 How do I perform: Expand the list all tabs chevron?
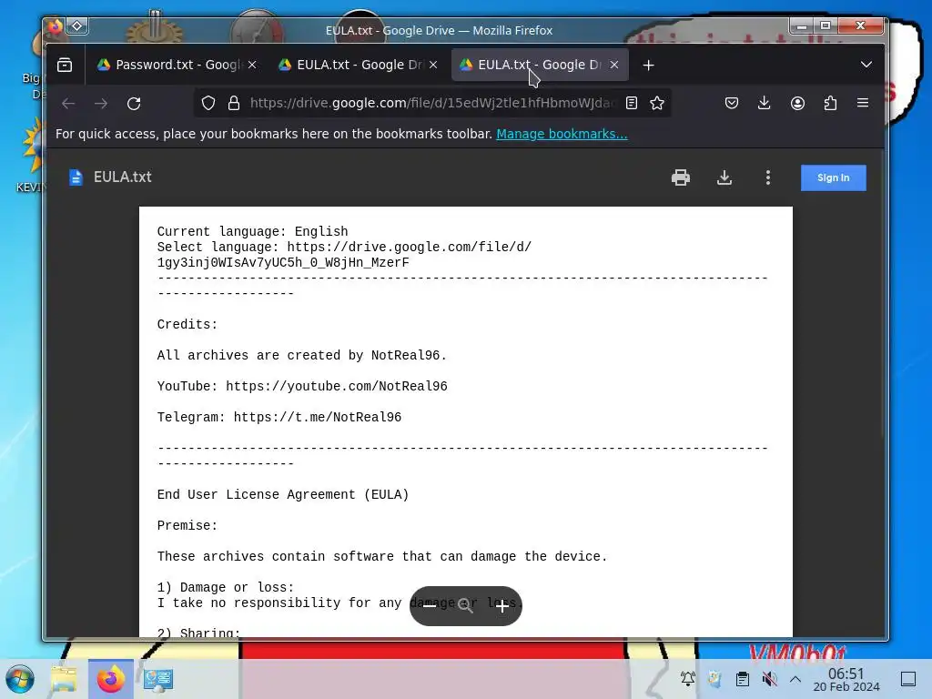pos(866,65)
